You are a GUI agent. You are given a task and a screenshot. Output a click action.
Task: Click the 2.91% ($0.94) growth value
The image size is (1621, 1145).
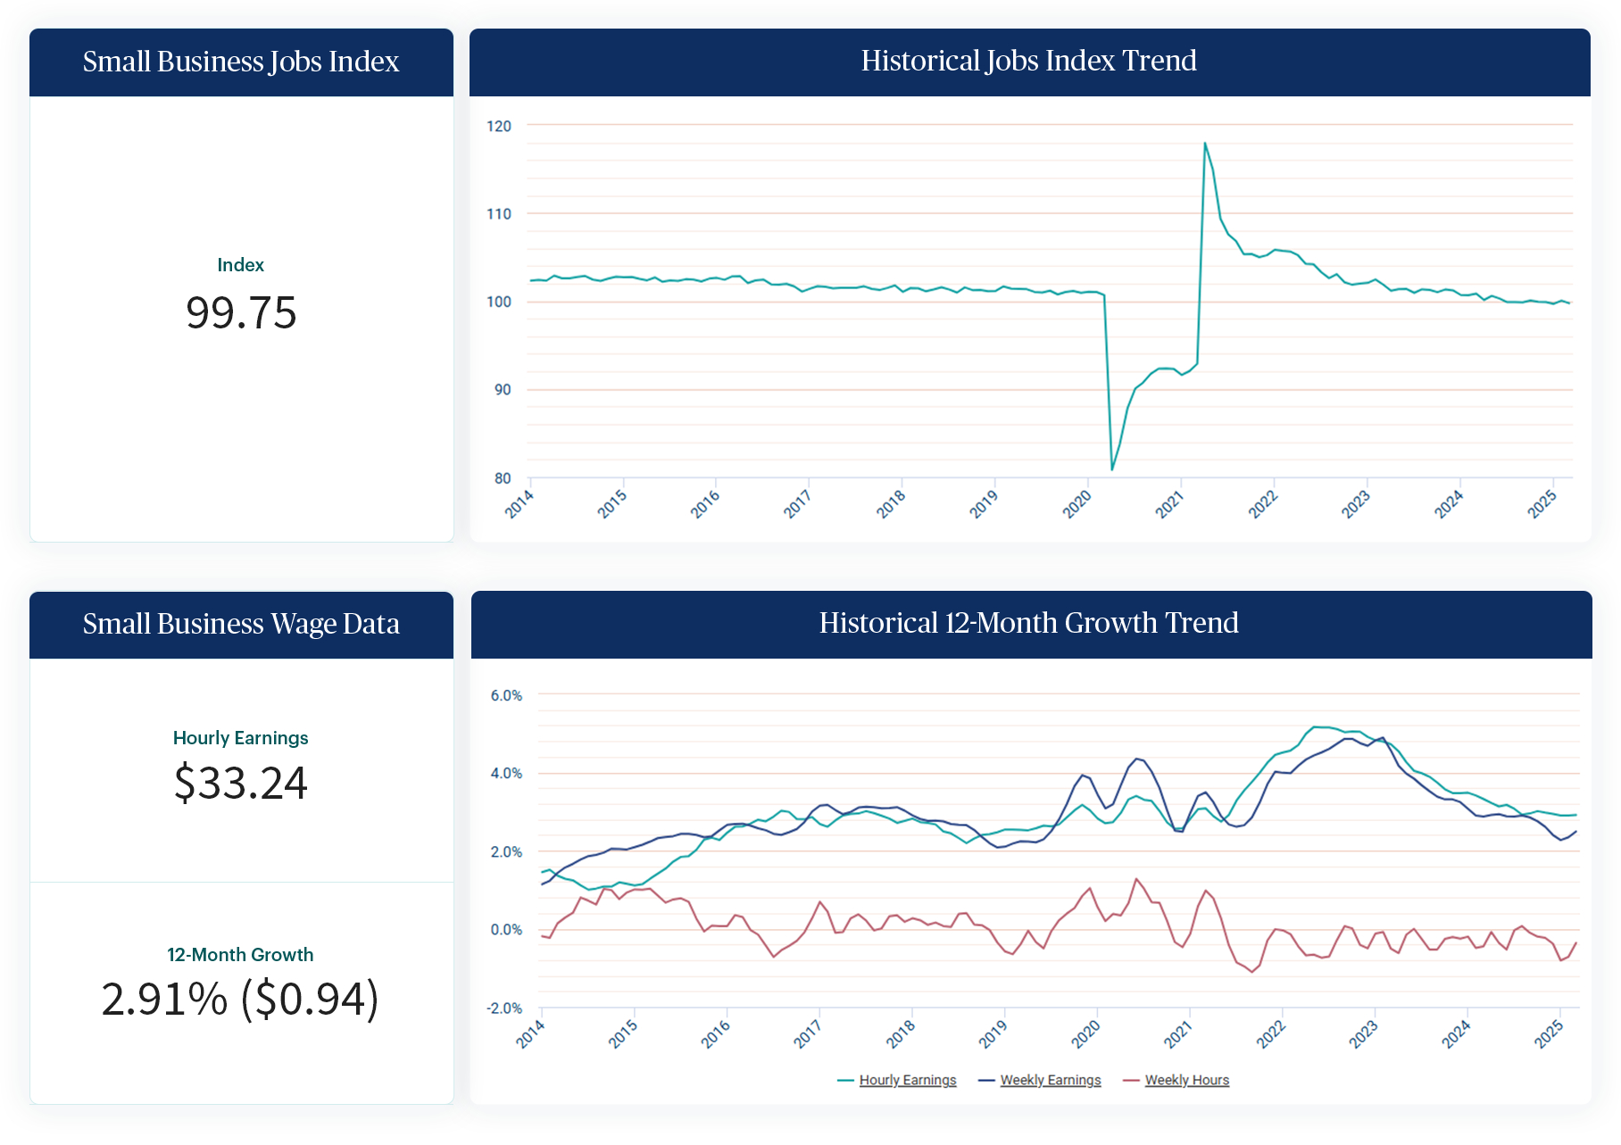241,999
